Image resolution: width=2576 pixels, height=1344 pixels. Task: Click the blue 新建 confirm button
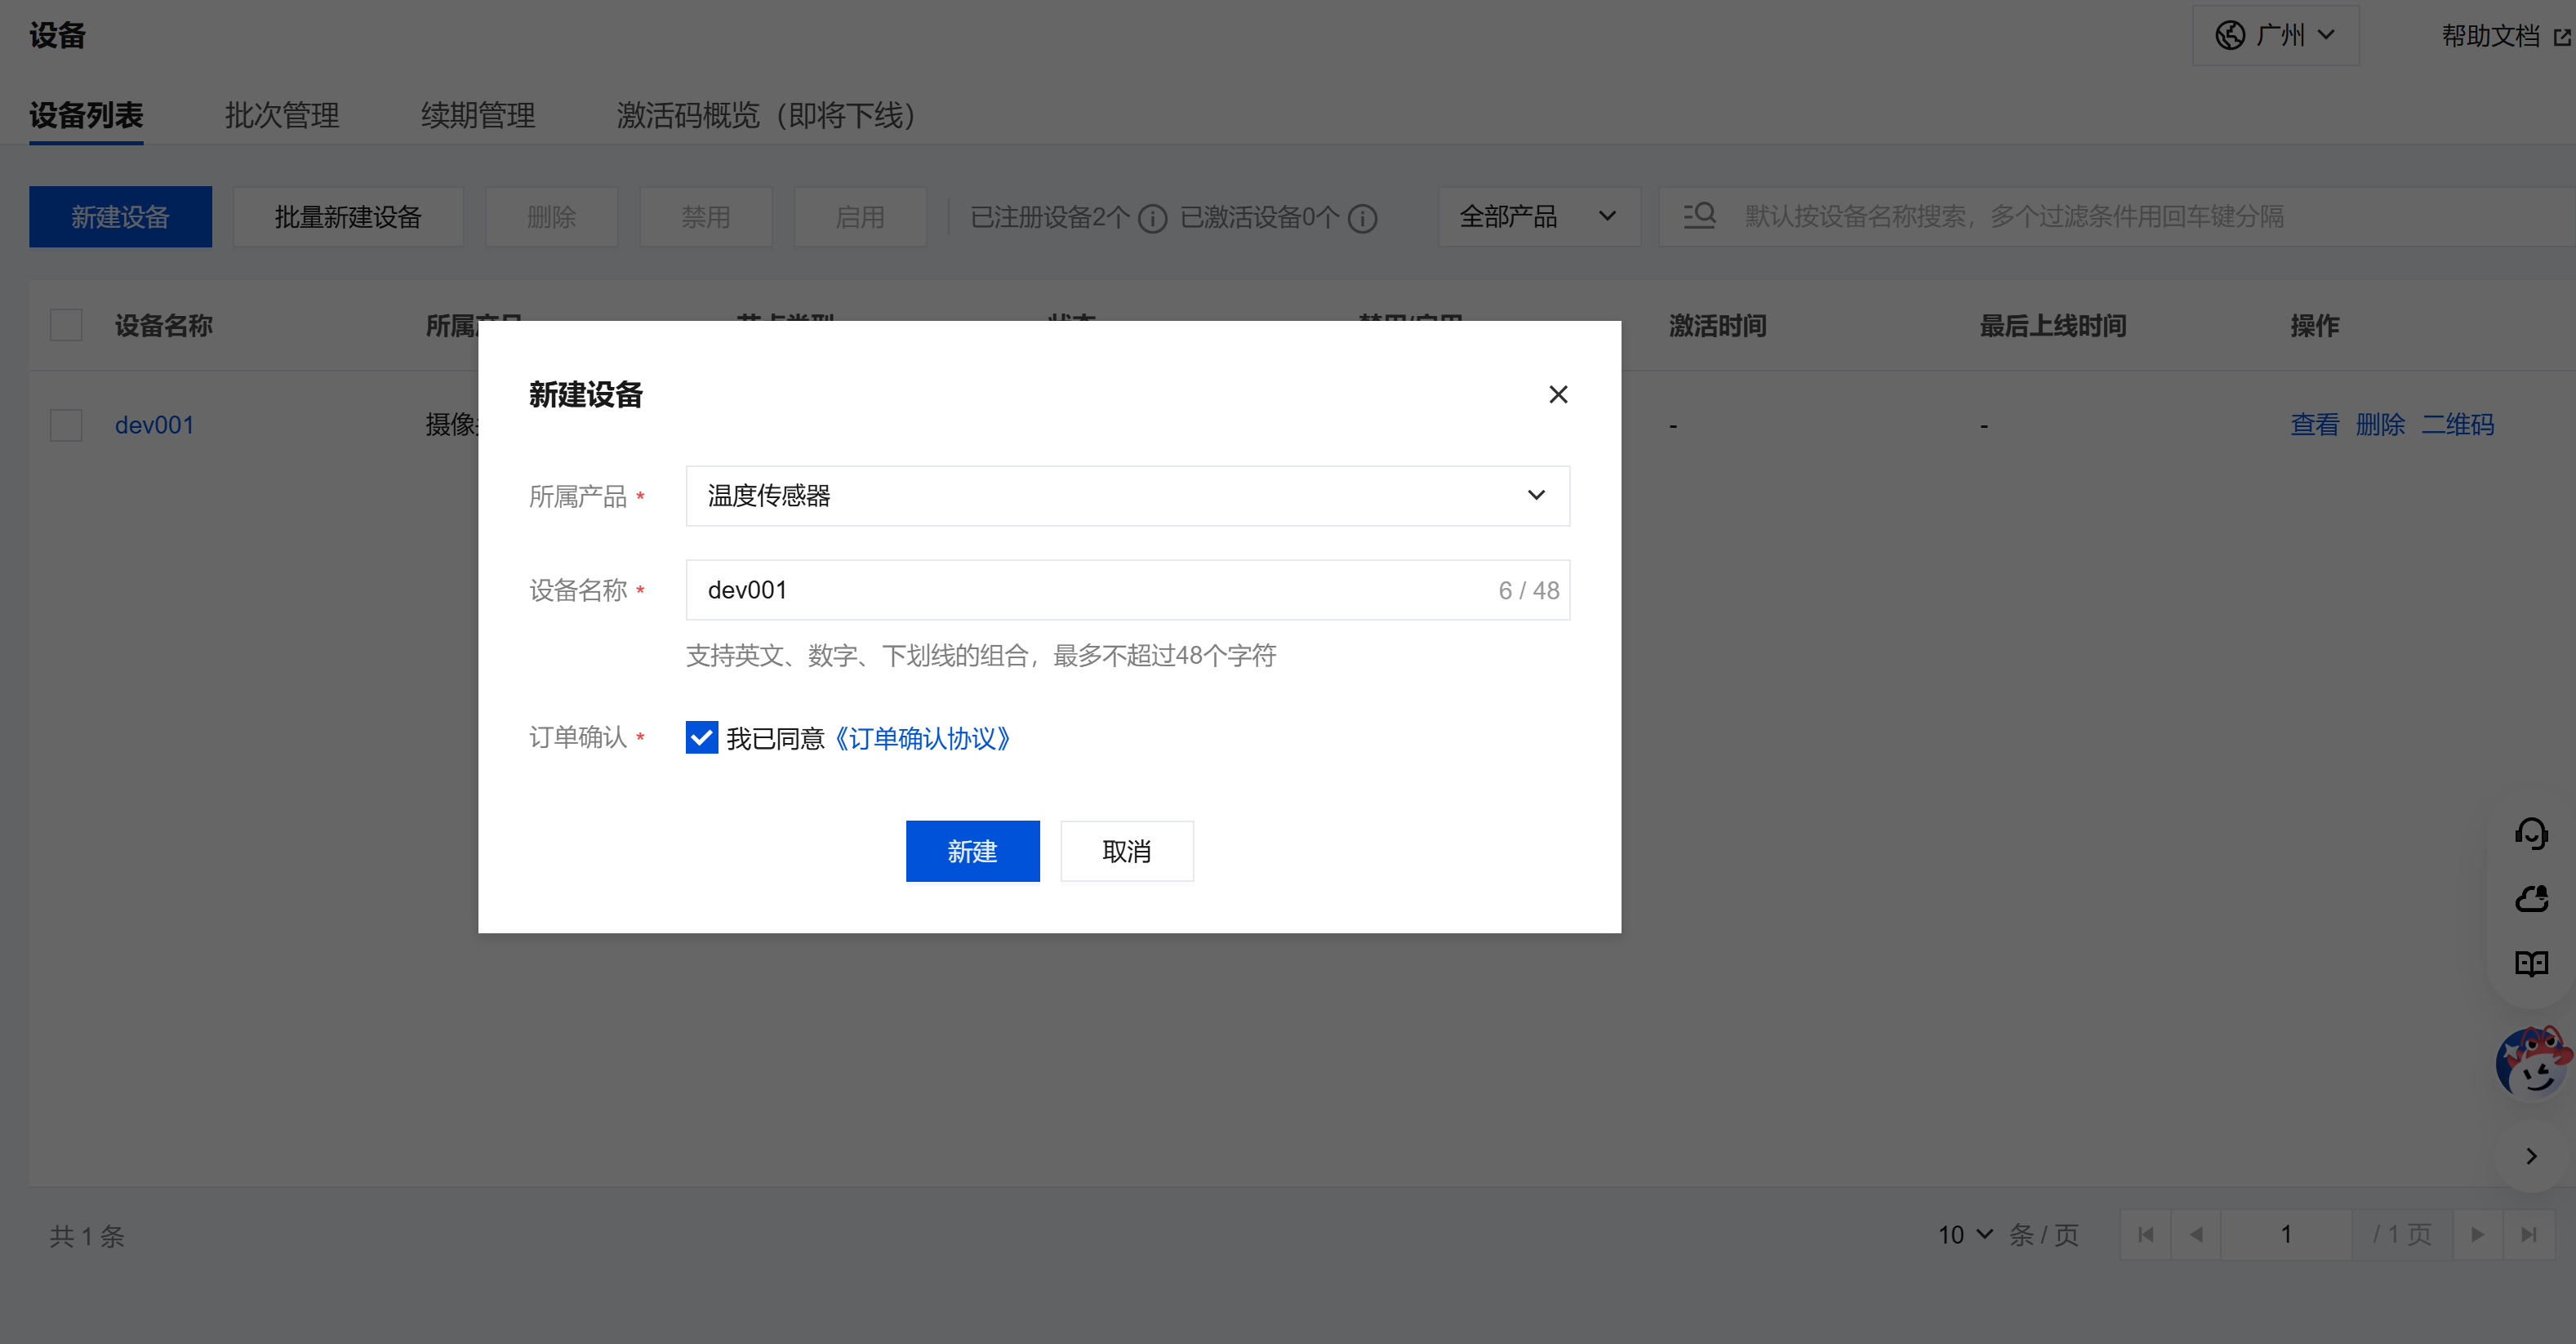click(972, 851)
